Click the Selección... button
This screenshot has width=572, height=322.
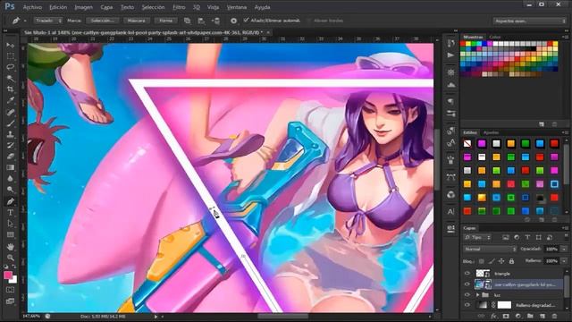103,21
